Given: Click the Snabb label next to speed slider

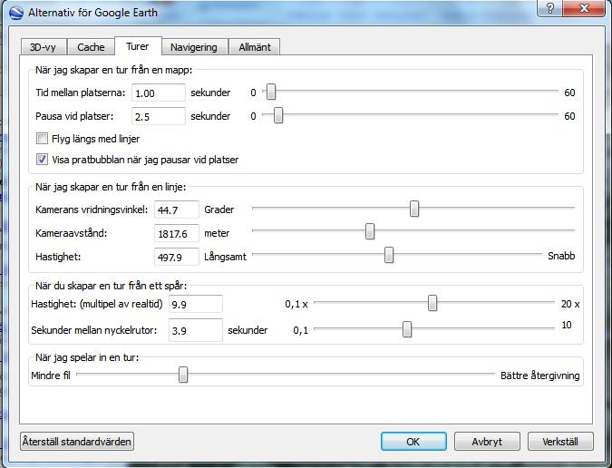Looking at the screenshot, I should tap(561, 256).
